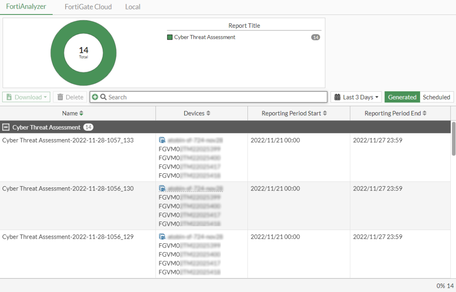This screenshot has height=292, width=456.
Task: Click the search magnifier icon
Action: tap(103, 97)
